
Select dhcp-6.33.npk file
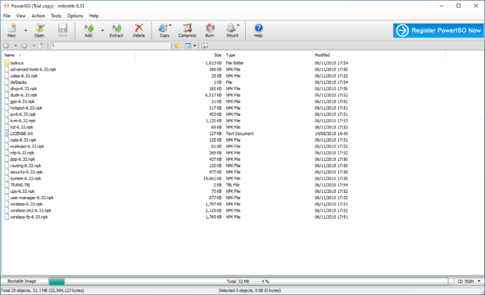[24, 89]
